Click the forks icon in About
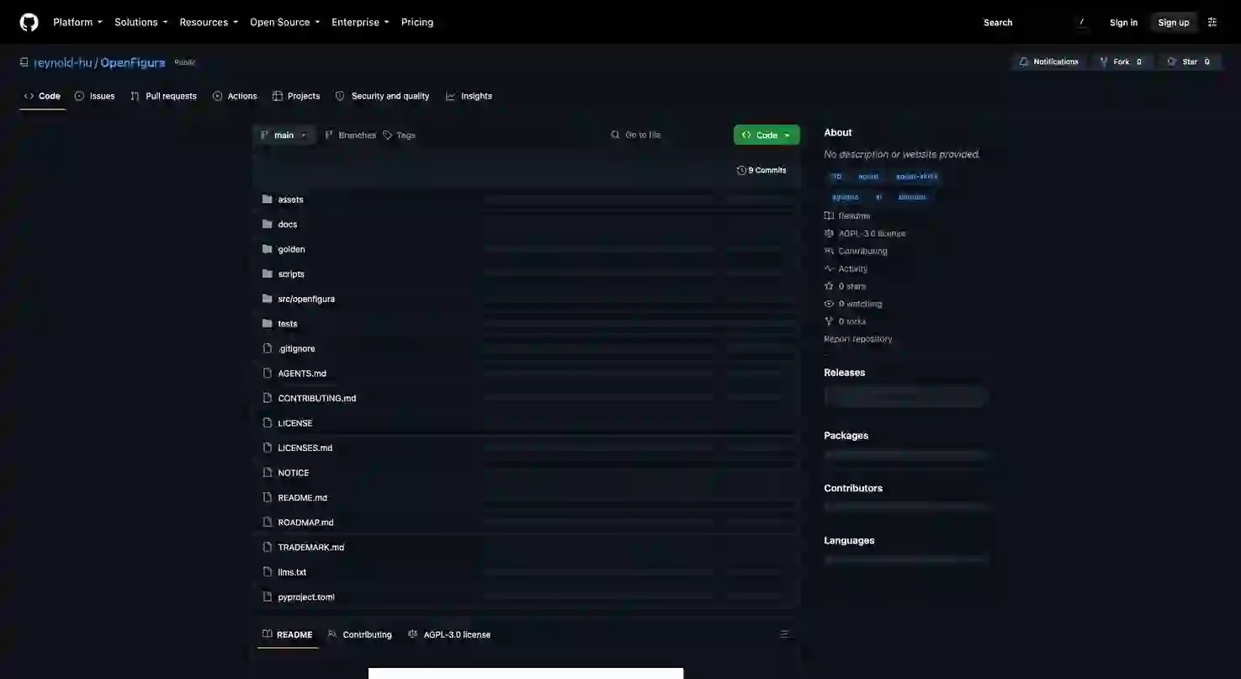Viewport: 1241px width, 679px height. point(829,321)
